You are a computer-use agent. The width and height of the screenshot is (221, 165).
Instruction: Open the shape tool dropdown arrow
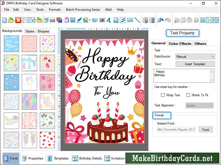tap(90, 20)
